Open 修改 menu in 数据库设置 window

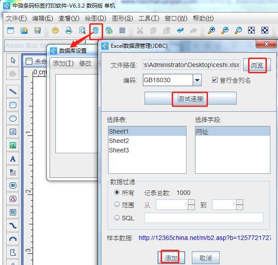pos(85,63)
